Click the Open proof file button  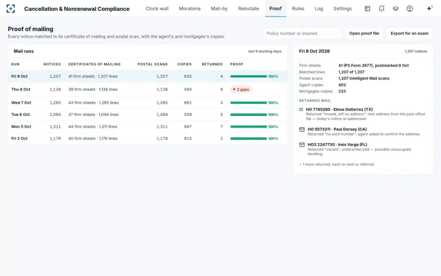pyautogui.click(x=364, y=33)
